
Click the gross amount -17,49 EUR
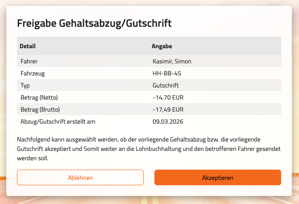(x=168, y=109)
